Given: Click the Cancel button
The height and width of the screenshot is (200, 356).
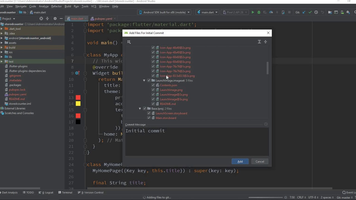Looking at the screenshot, I should coord(260,161).
